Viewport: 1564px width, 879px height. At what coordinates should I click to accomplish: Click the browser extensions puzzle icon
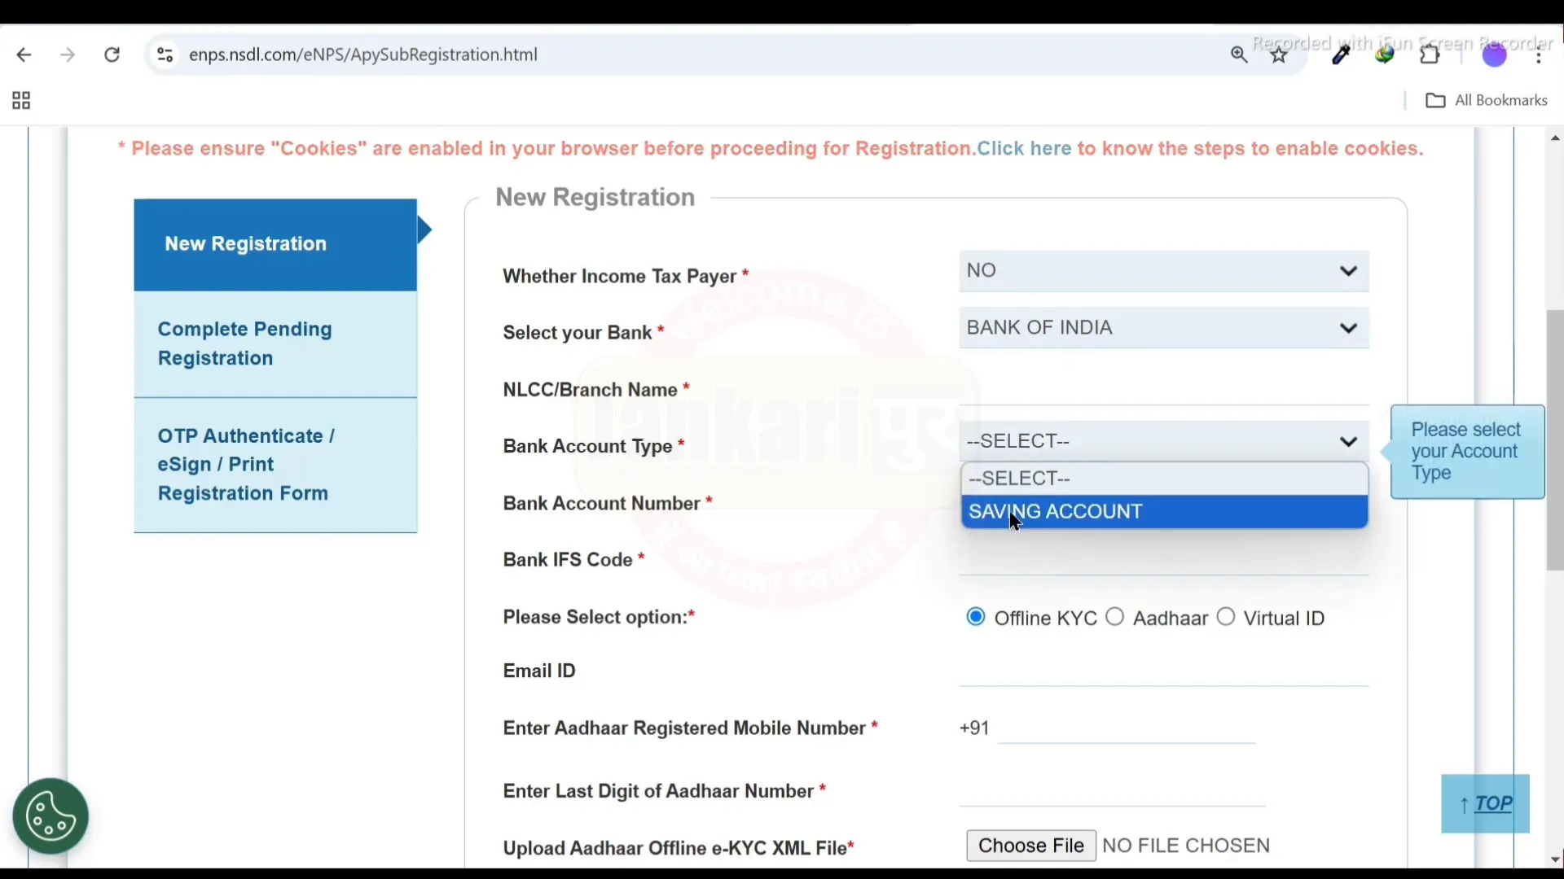1430,55
